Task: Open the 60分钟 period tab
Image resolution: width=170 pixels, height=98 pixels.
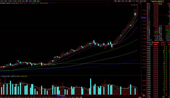Action: click(x=19, y=1)
